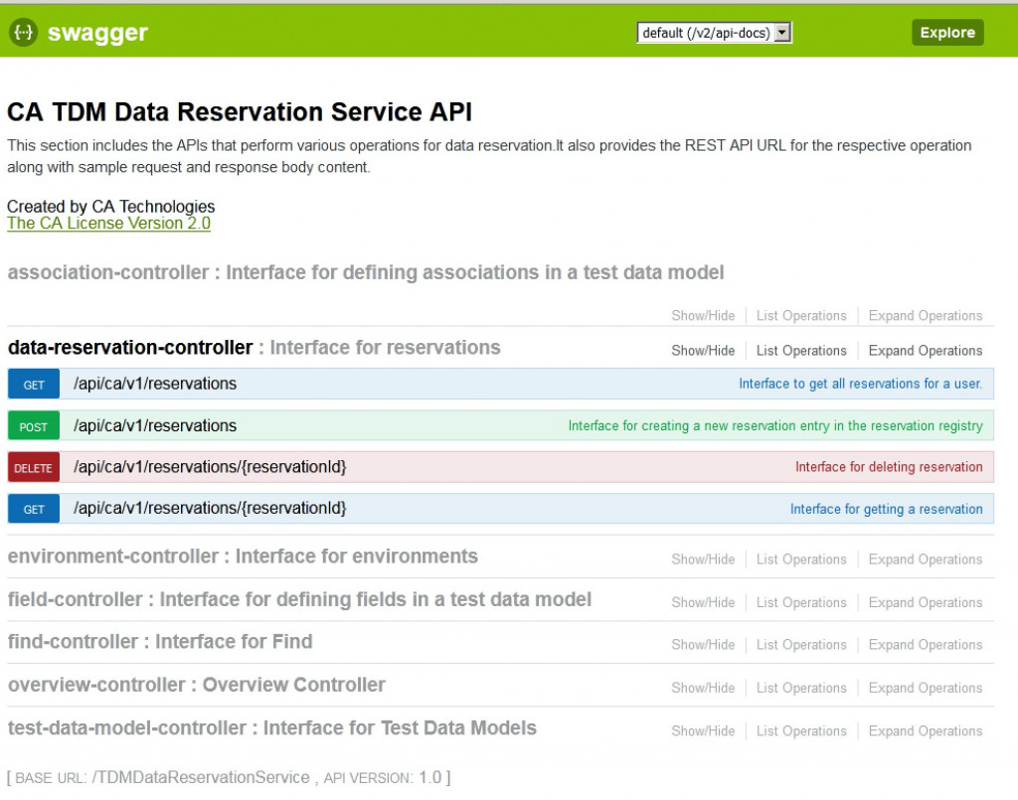Expand Operations for overview-controller

coord(925,688)
